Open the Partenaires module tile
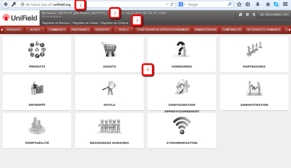Screen dimensions: 291x168 (x=254, y=54)
